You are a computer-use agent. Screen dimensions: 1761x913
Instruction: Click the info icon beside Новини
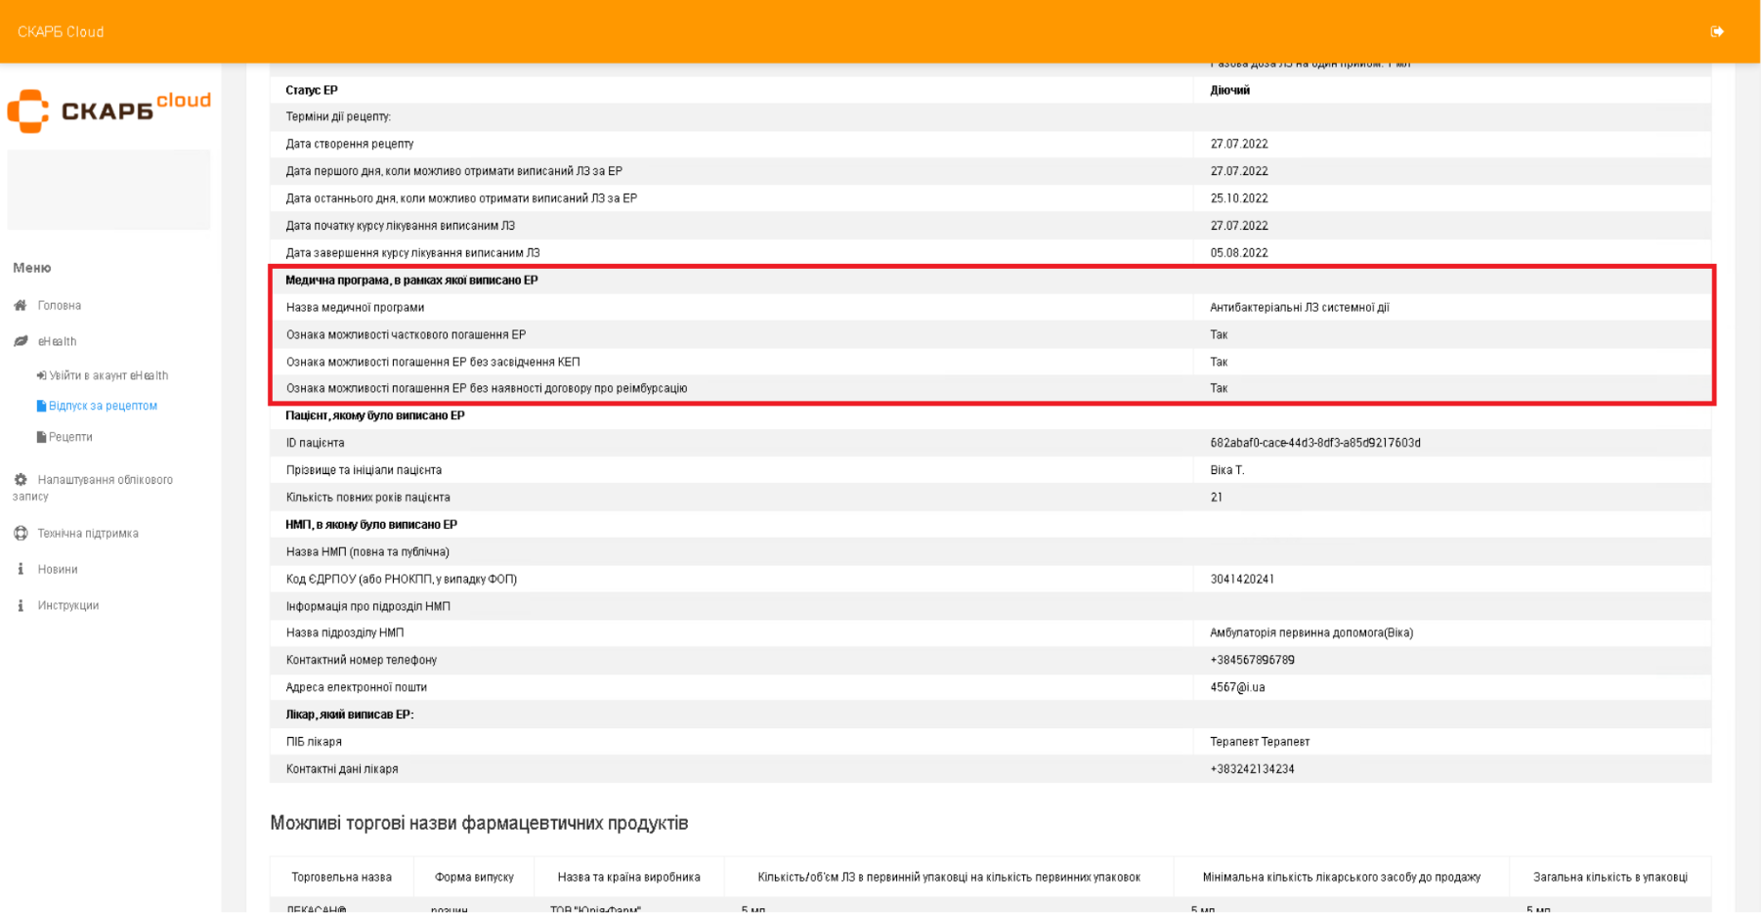(x=21, y=569)
